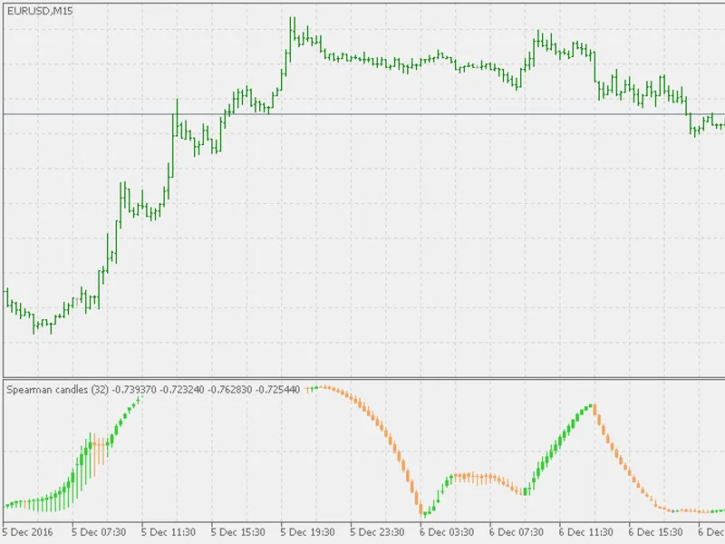Select the Spearman candles (32) indicator label
The height and width of the screenshot is (544, 725).
pyautogui.click(x=58, y=390)
